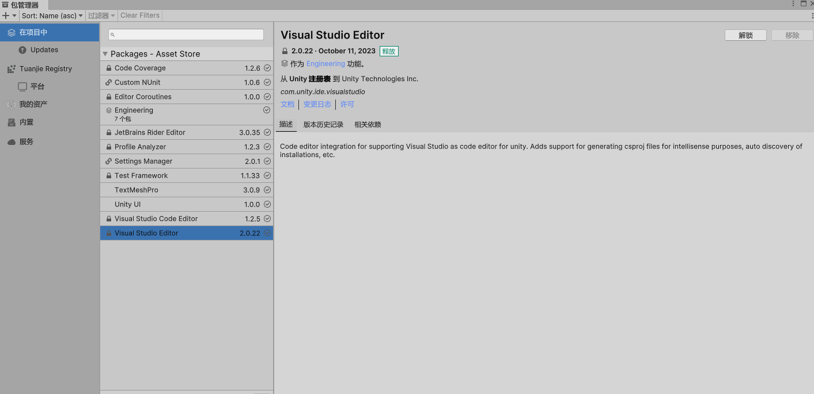This screenshot has width=814, height=394.
Task: Click the lock icon beside Visual Studio Editor
Action: click(x=109, y=233)
